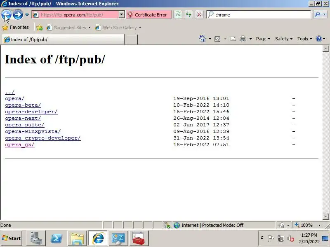Click the vertical scrollbar down arrow
Image resolution: width=330 pixels, height=247 pixels.
[x=325, y=216]
